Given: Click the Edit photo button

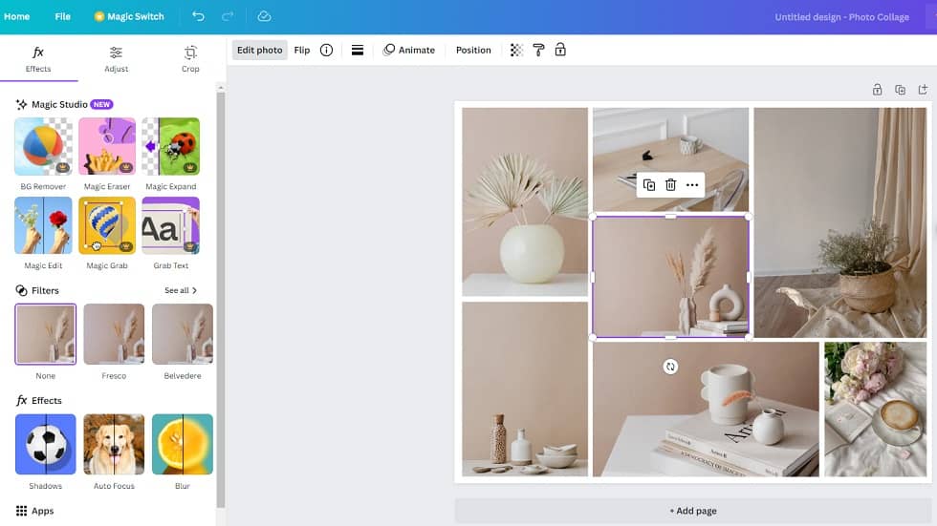Looking at the screenshot, I should (x=259, y=50).
